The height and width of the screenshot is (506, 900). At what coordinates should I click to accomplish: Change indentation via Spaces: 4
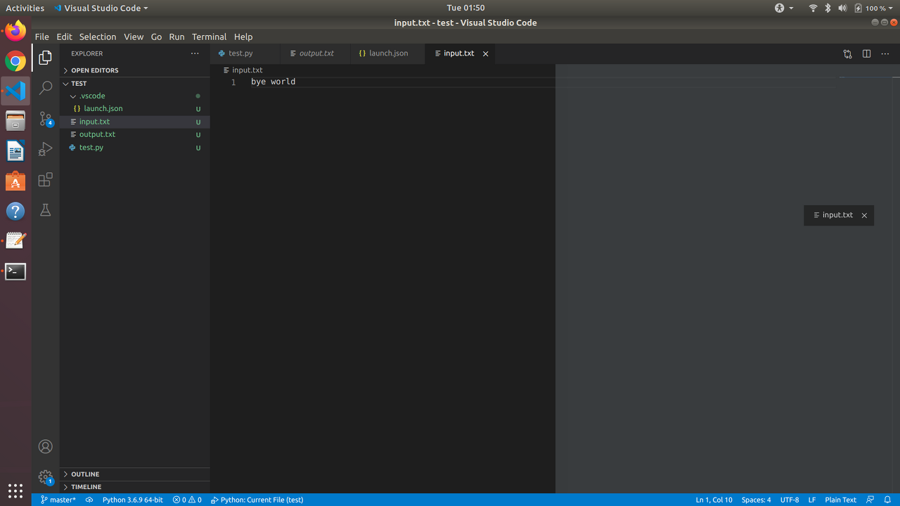(756, 500)
